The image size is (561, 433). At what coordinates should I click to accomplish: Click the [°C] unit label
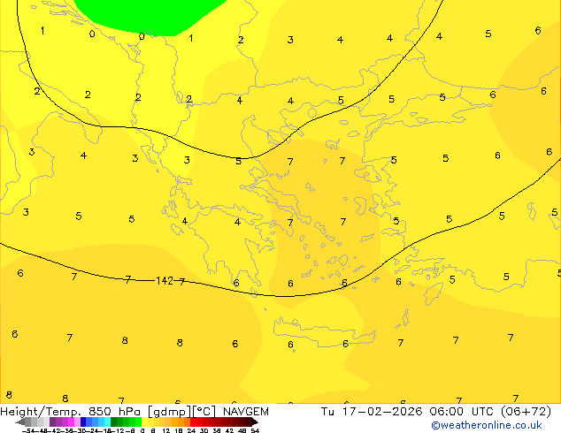click(204, 412)
